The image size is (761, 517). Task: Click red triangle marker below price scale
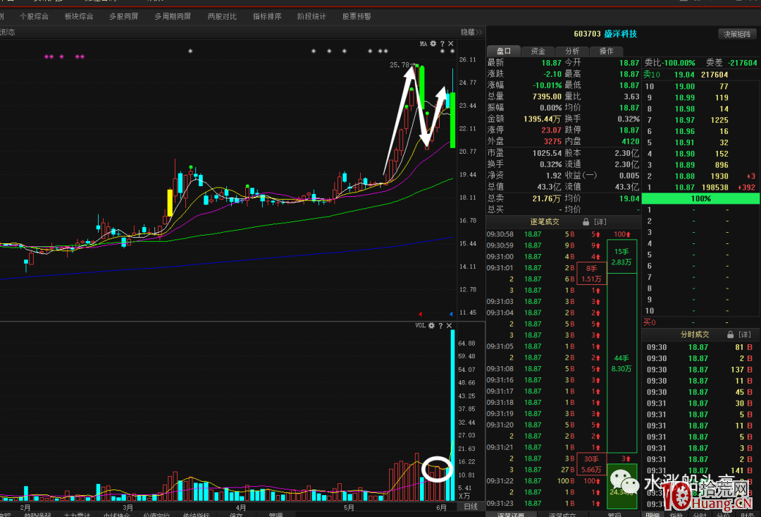420,314
